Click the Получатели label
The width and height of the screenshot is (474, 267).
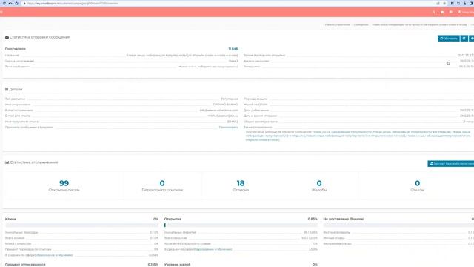click(16, 49)
